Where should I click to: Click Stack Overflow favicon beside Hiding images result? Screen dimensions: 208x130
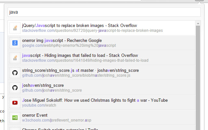click(15, 58)
